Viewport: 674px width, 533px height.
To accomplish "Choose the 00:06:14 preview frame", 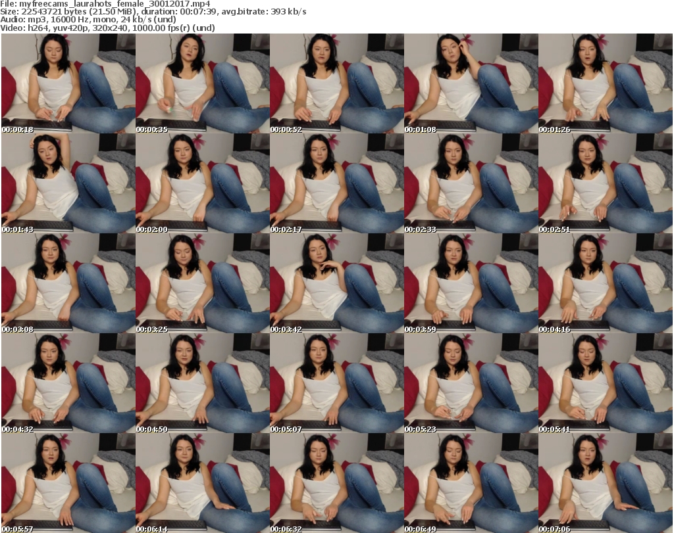I will point(203,483).
